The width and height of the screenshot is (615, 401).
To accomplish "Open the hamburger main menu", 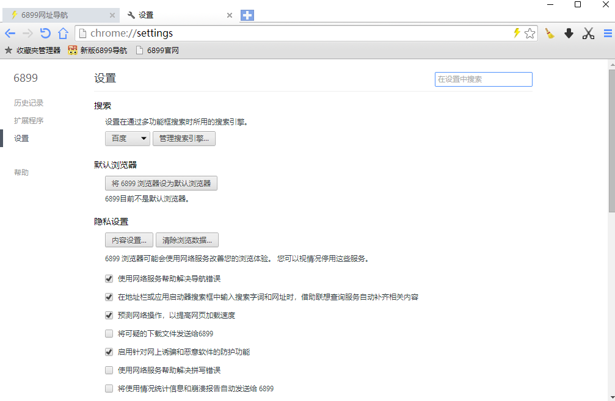I will 608,34.
